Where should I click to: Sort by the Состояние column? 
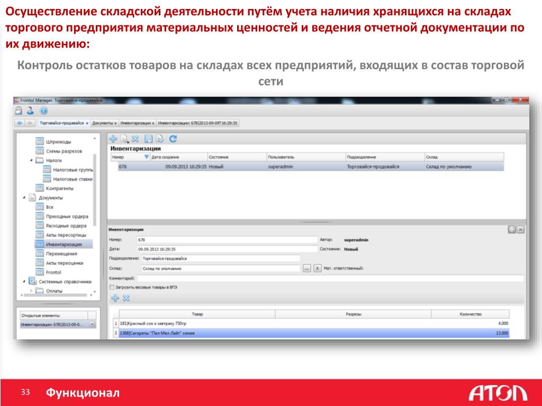[x=237, y=157]
